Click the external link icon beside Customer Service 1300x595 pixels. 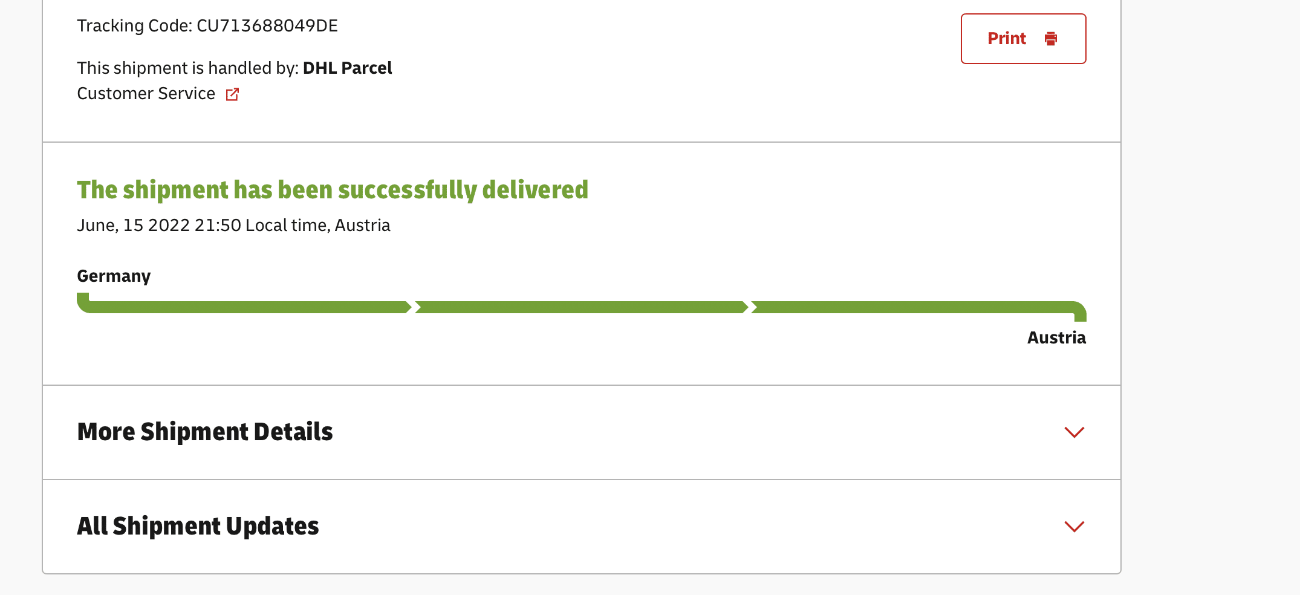pos(232,94)
